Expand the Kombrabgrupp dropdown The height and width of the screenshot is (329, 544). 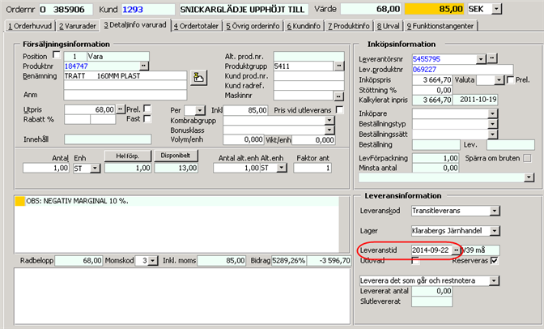click(x=329, y=120)
